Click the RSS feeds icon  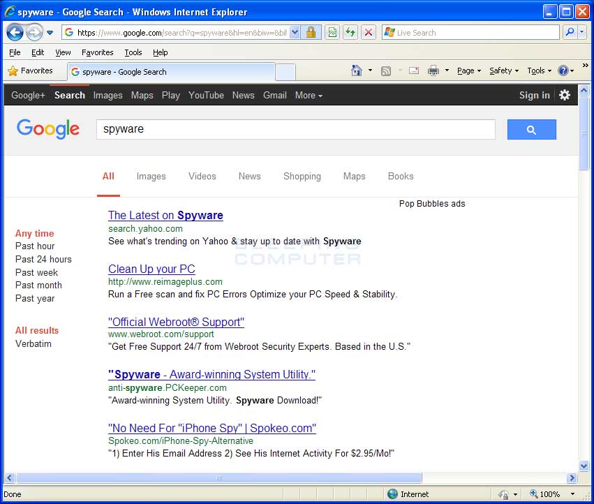[x=385, y=71]
